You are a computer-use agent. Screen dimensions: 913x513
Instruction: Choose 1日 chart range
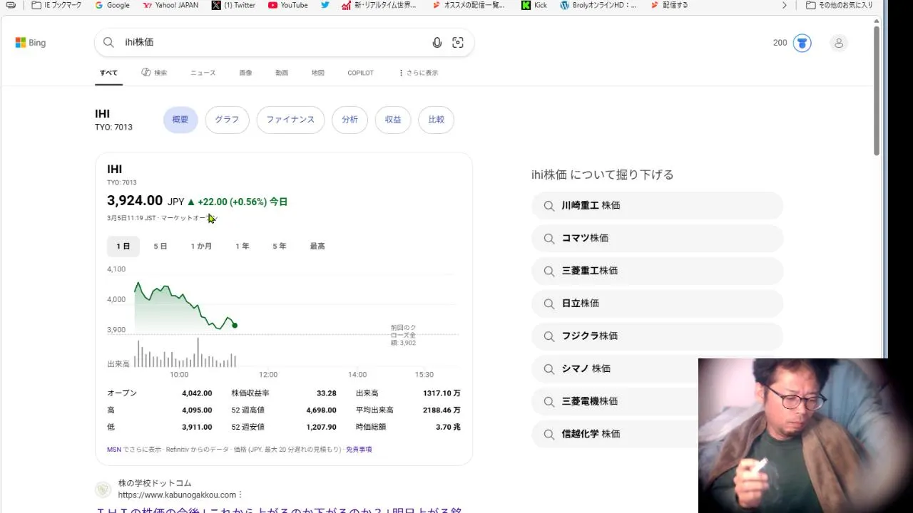coord(123,247)
